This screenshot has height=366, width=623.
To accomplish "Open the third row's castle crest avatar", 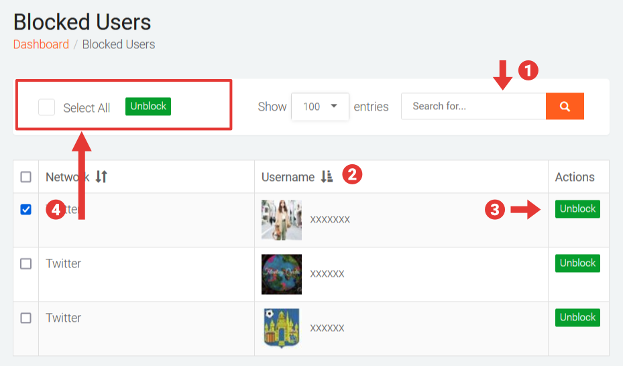I will tap(282, 328).
